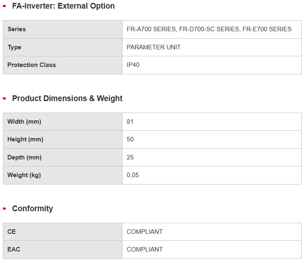This screenshot has height=263, width=305.
Task: Click the weight value 0,05
Action: click(x=133, y=175)
